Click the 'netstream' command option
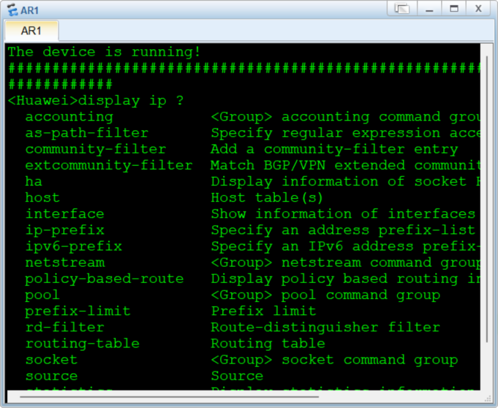 point(65,262)
